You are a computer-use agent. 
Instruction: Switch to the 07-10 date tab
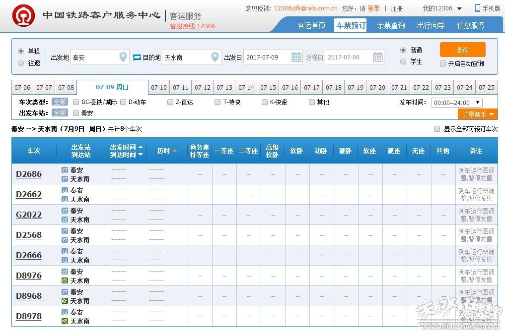[x=159, y=88]
